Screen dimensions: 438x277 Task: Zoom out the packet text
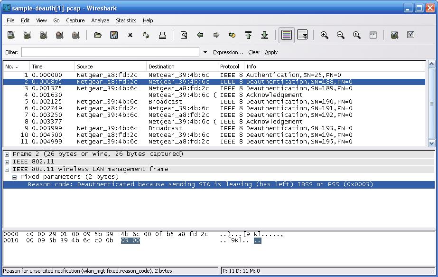[341, 35]
